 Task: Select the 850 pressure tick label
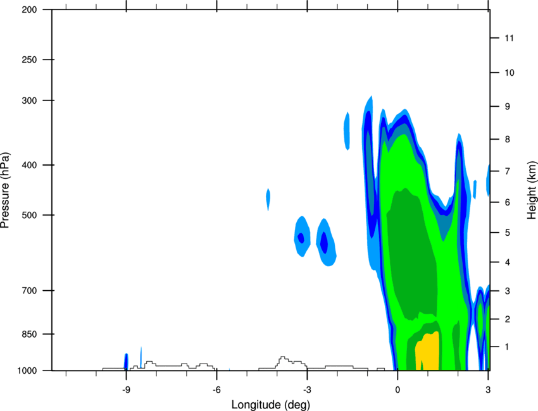[x=29, y=334]
